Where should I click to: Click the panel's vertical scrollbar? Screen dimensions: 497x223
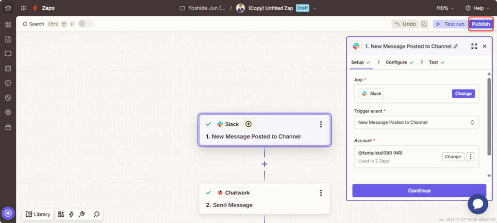click(488, 116)
